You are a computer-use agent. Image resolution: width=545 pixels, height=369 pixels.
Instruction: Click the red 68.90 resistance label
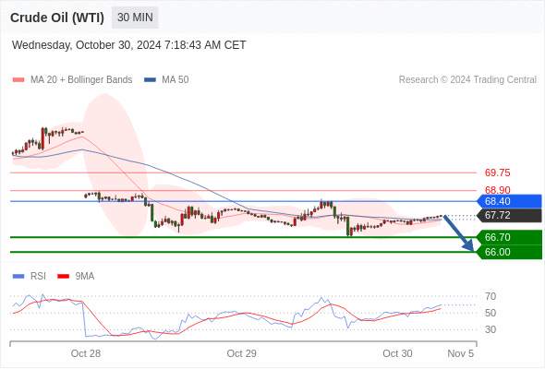[497, 190]
